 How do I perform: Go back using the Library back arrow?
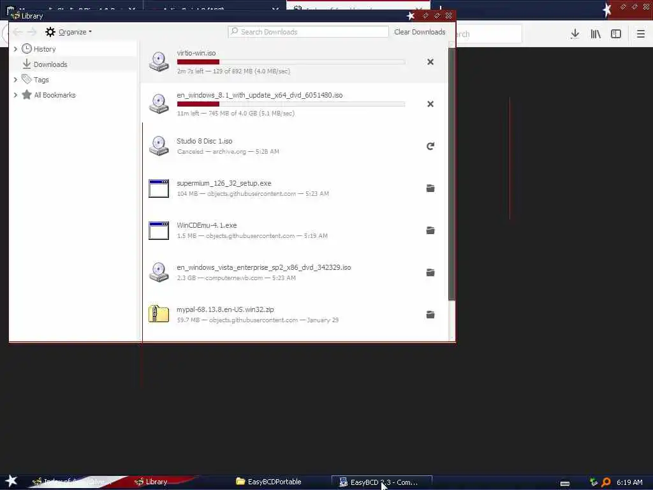[17, 32]
